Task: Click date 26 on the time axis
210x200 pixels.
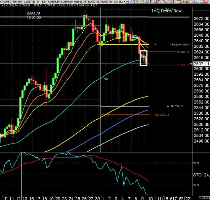Action: click(84, 198)
